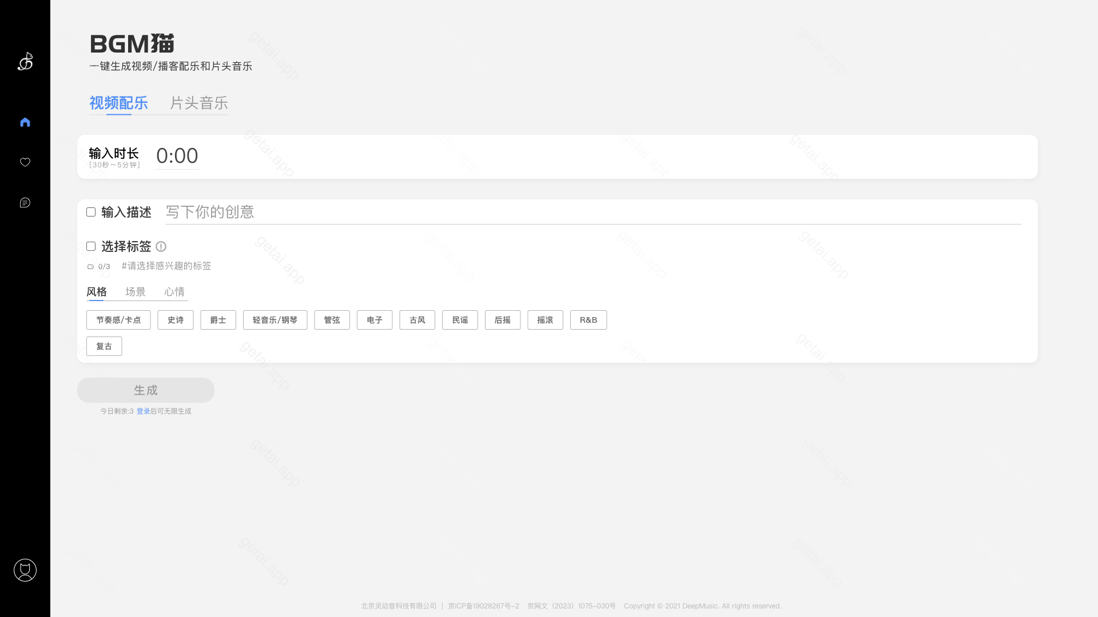Click the tag counter icon showing 0/3
The height and width of the screenshot is (617, 1098).
[90, 267]
